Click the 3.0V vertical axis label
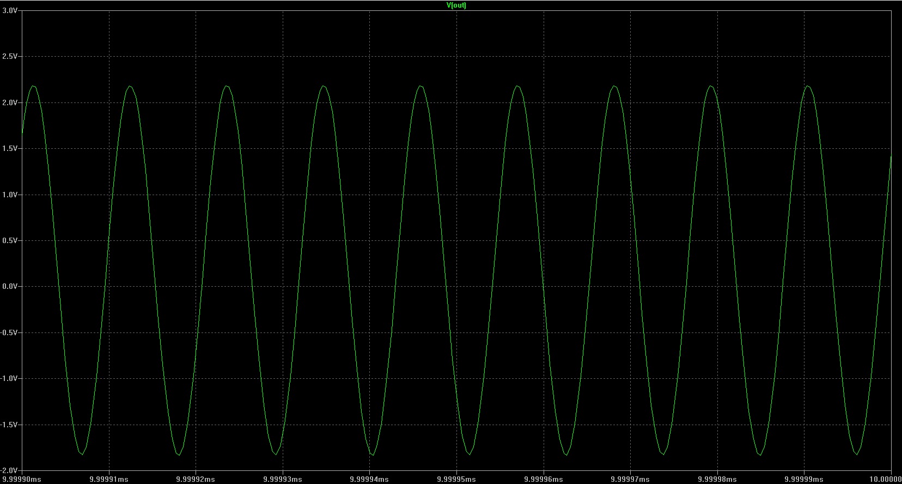This screenshot has height=484, width=902. pos(10,10)
